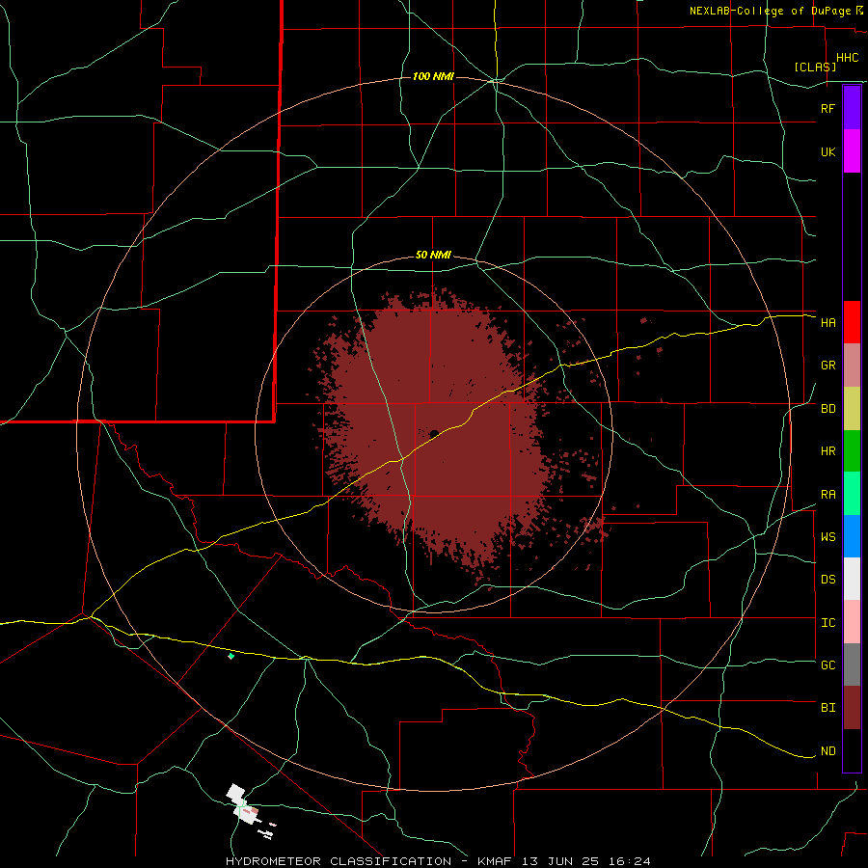The image size is (868, 868).
Task: Click the HHC product label
Action: click(847, 58)
